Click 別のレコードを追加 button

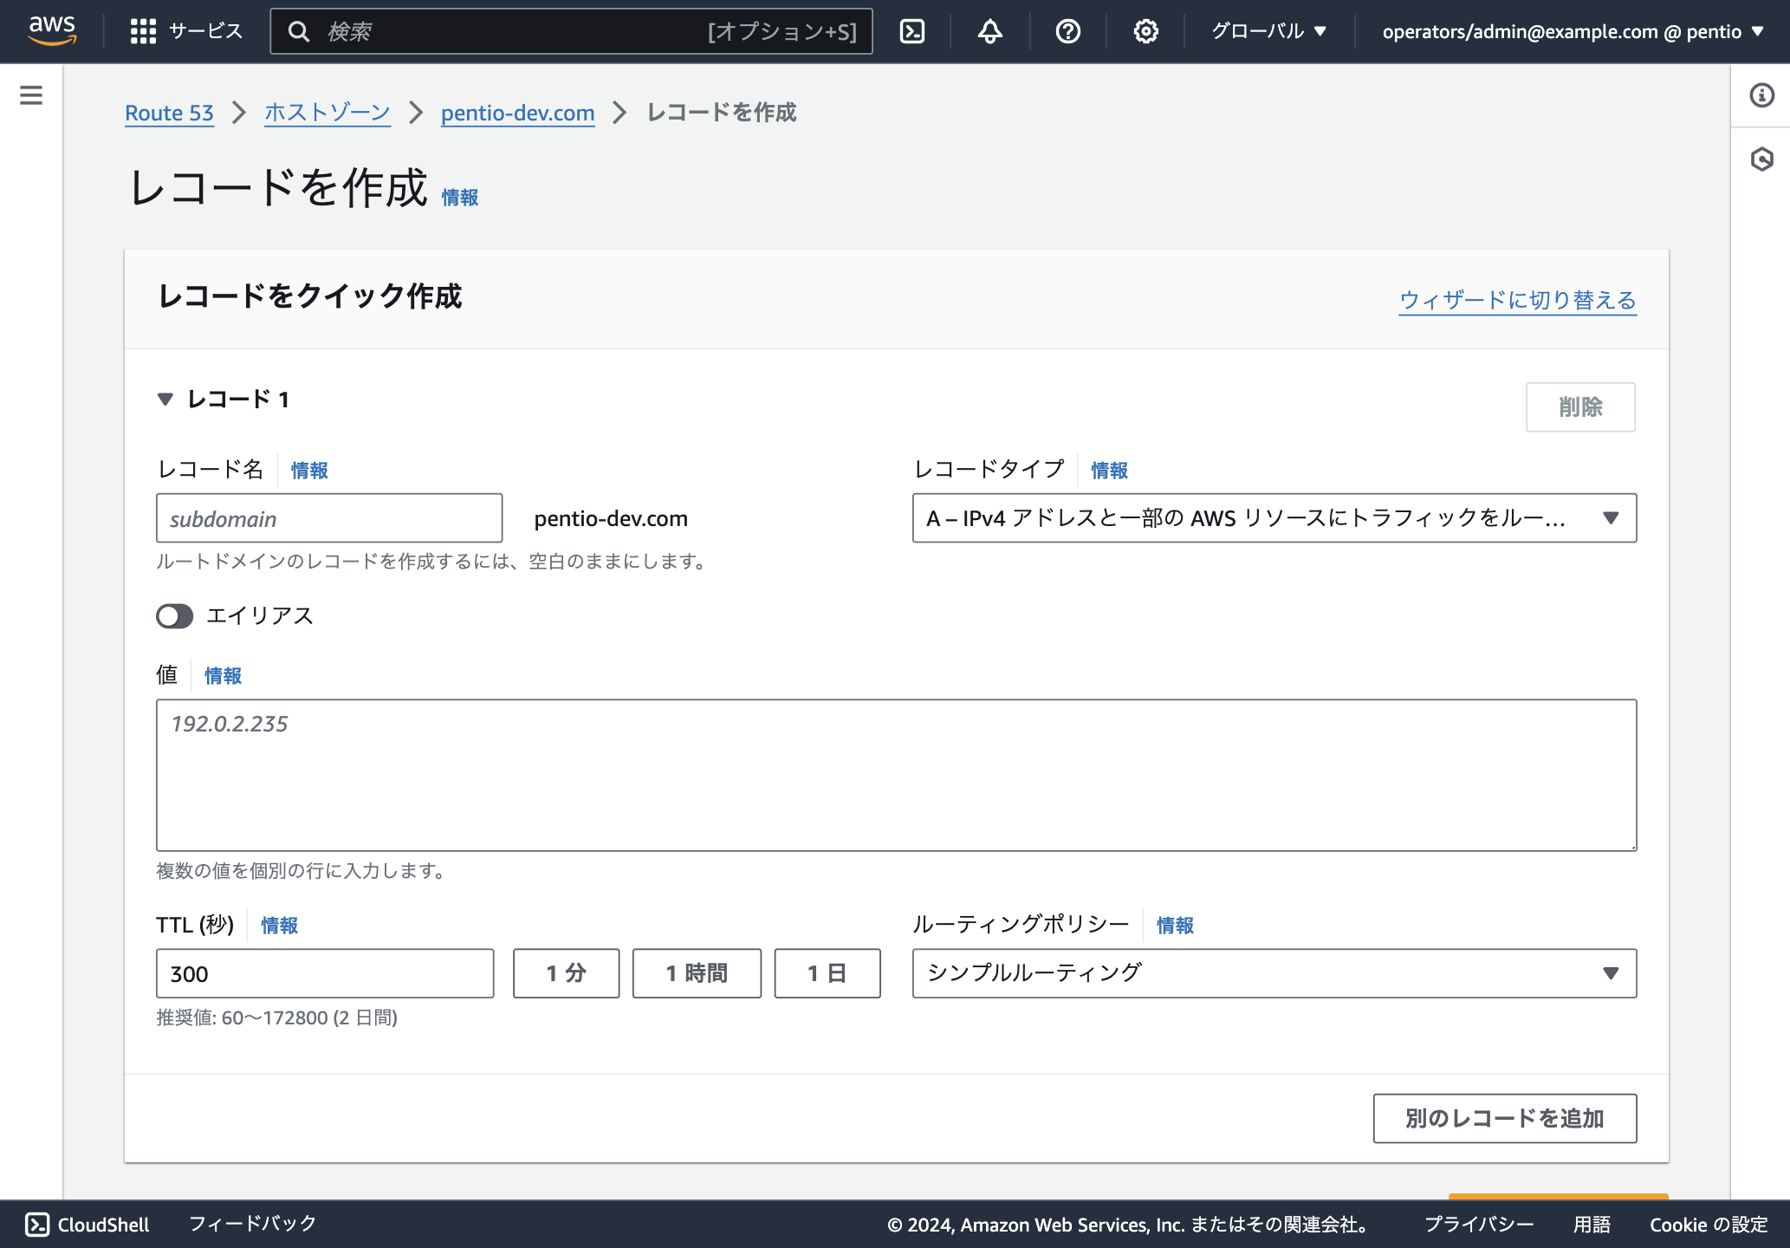[x=1505, y=1119]
